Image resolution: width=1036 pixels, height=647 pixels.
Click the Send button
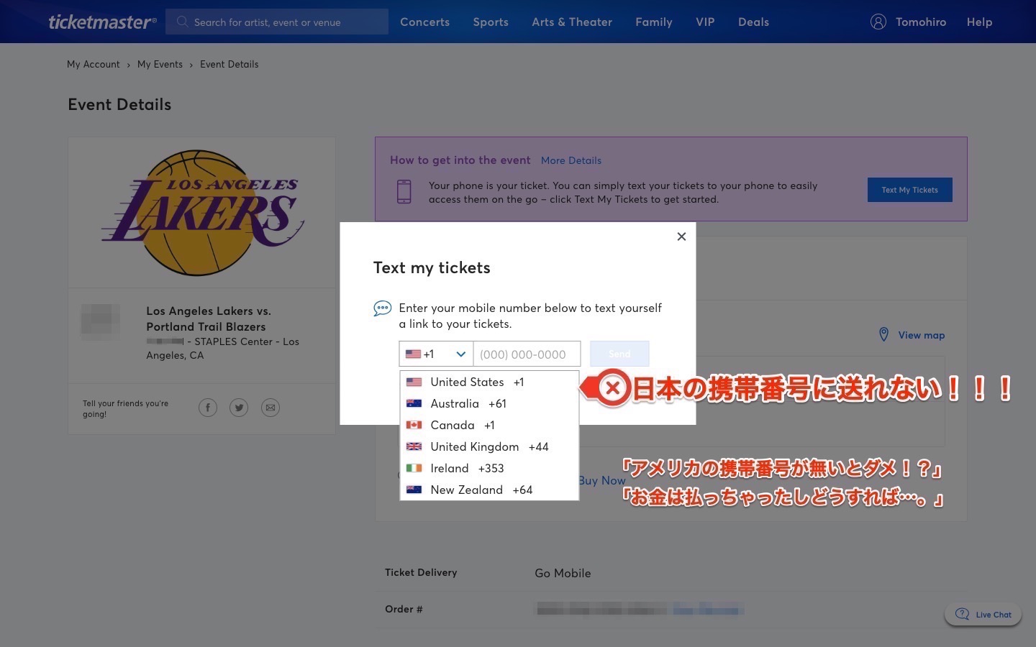619,354
